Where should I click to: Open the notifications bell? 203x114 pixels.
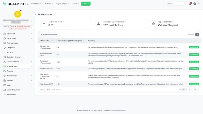[190, 4]
